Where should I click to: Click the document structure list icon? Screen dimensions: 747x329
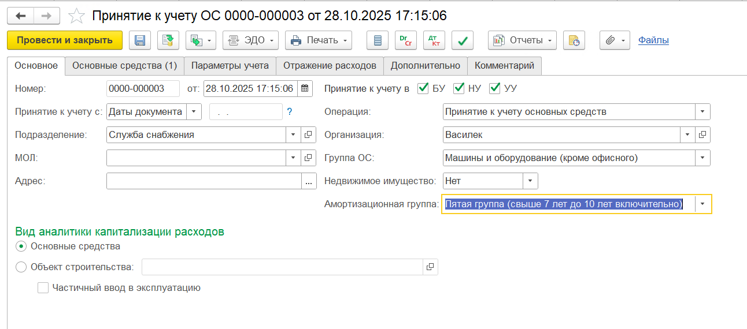pos(378,40)
